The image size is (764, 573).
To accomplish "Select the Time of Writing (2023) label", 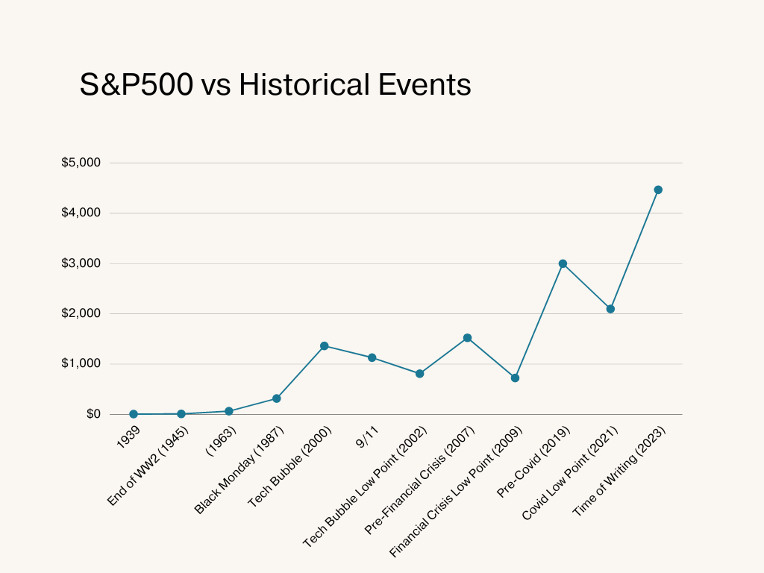I will tap(619, 471).
